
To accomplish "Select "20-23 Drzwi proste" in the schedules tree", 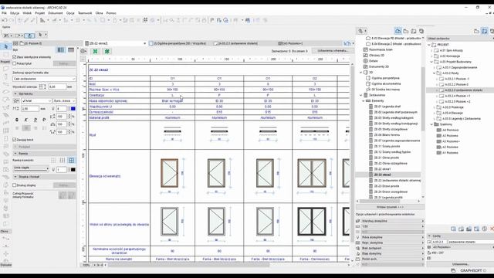I will point(387,186).
